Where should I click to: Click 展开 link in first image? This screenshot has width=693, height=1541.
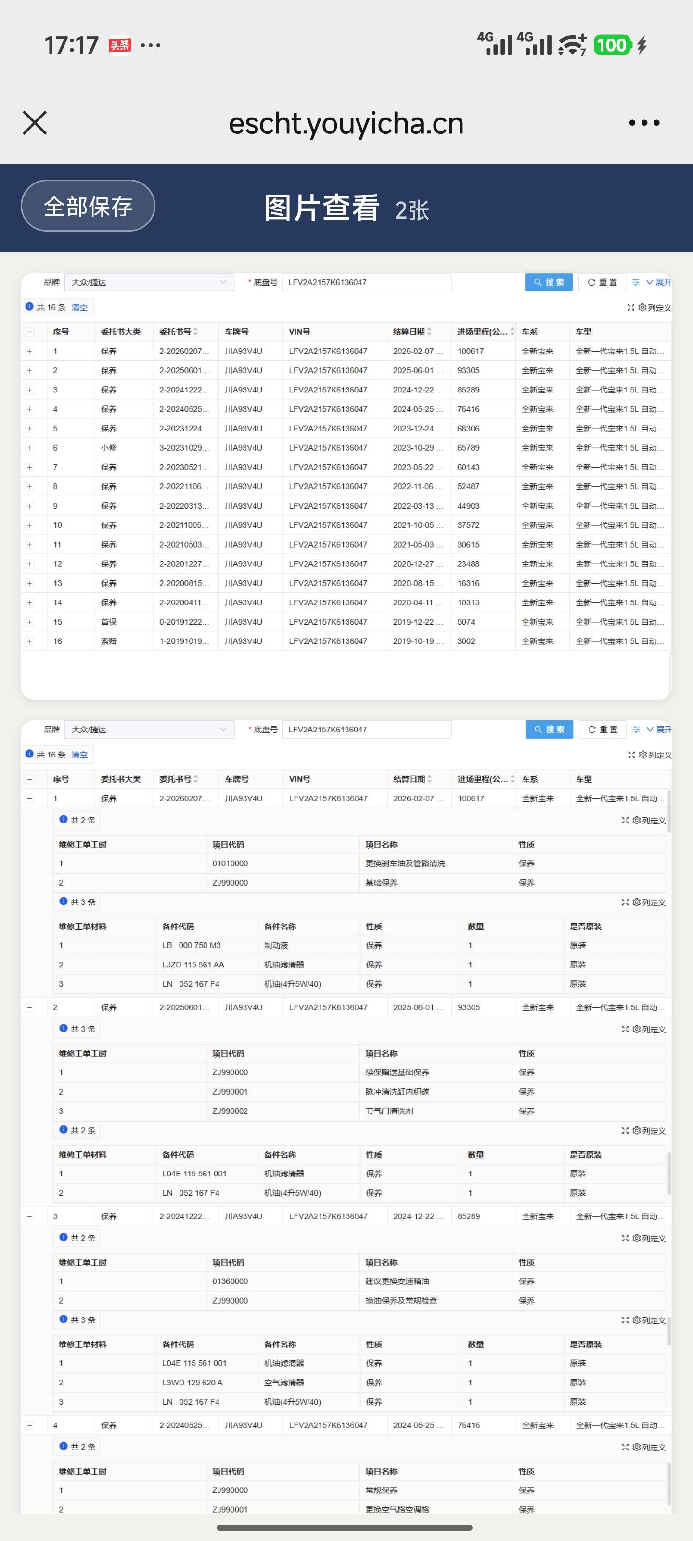pos(658,282)
